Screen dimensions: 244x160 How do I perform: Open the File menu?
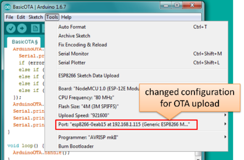click(x=10, y=17)
